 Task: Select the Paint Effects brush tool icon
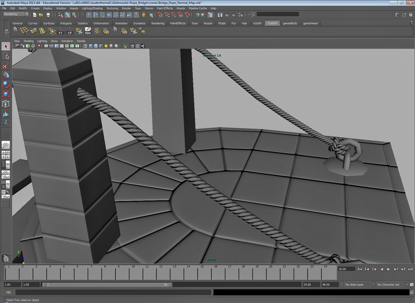pos(6,66)
